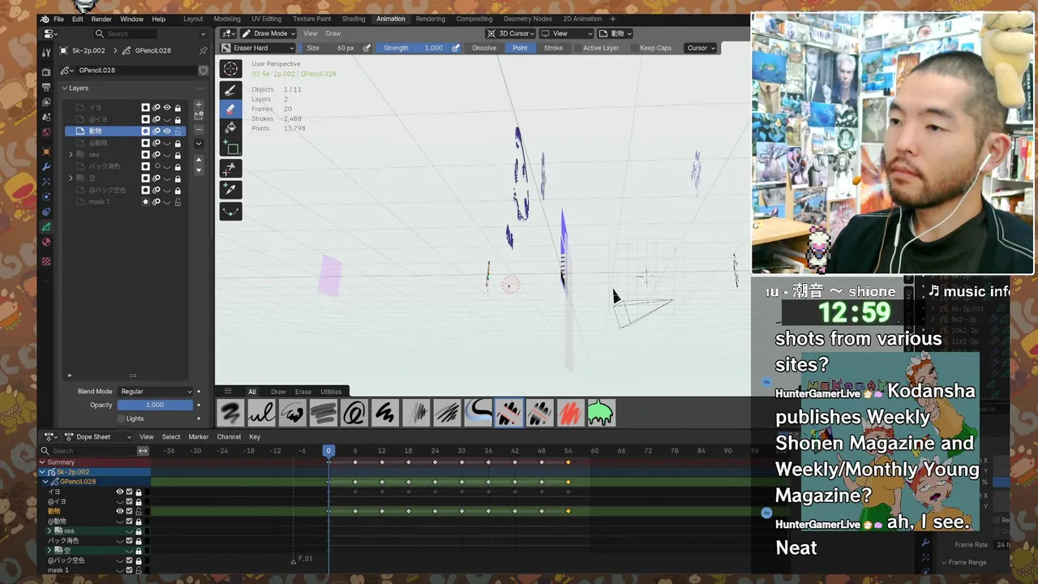Set eraser mode to Dissolve

(x=484, y=48)
